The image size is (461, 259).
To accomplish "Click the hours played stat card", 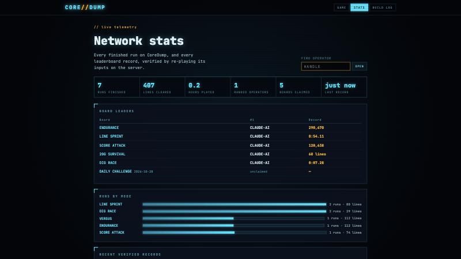I will tap(208, 87).
